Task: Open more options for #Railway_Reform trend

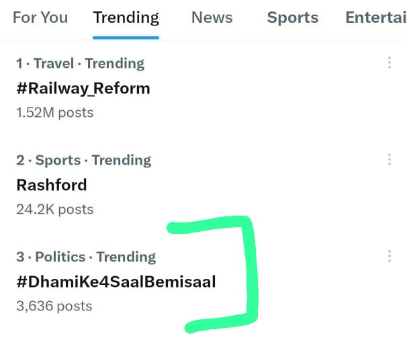Action: coord(389,62)
